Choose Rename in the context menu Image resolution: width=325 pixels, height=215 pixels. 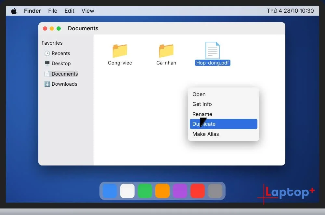(x=224, y=114)
